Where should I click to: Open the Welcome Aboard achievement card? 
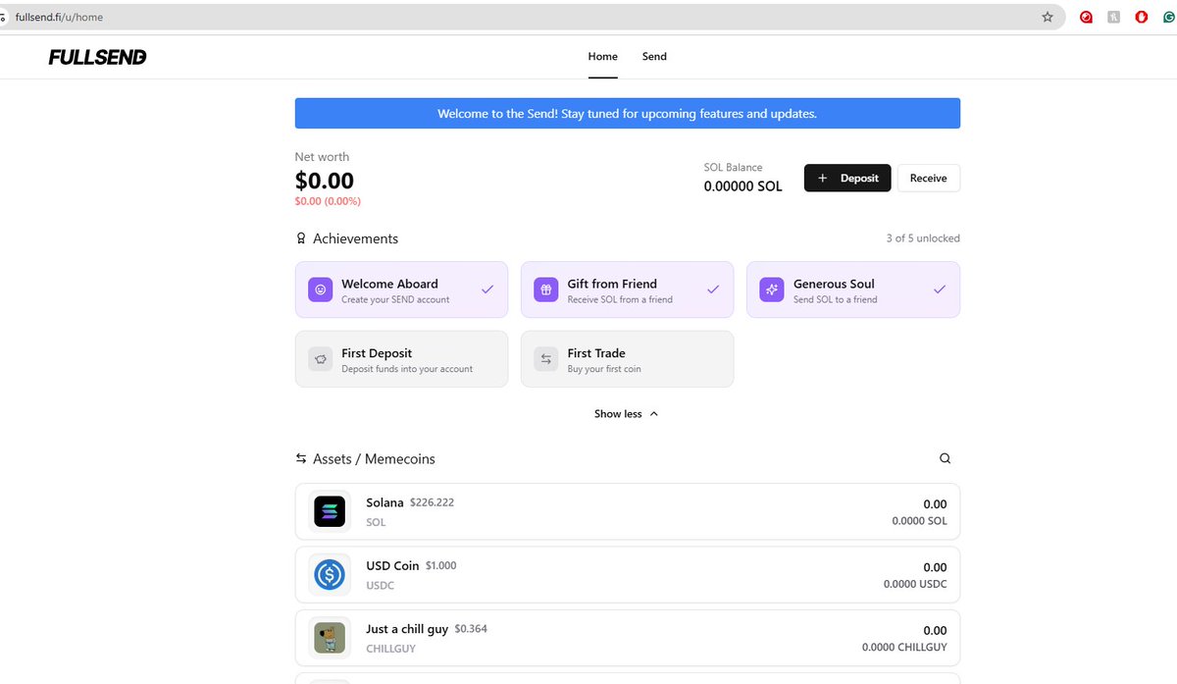click(401, 289)
